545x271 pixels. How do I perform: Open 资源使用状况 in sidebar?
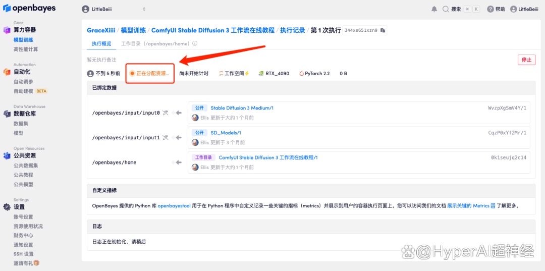point(28,226)
